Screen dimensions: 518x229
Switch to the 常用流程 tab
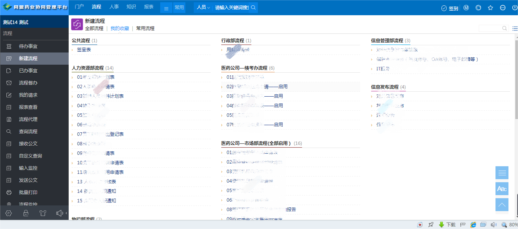145,28
